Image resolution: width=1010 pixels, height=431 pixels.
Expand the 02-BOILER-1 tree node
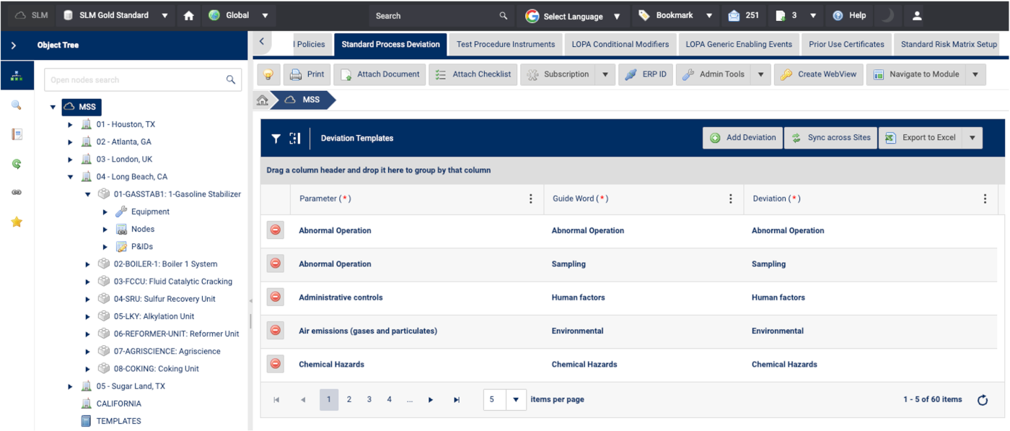click(x=88, y=264)
